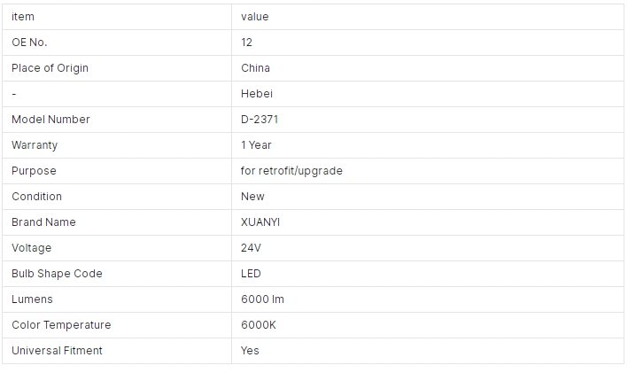Viewport: 628px width, 373px height.
Task: Click the model value 'D-2371'
Action: click(260, 120)
